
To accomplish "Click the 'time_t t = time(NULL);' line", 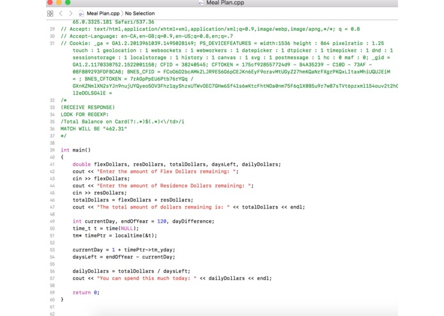I will (105, 228).
